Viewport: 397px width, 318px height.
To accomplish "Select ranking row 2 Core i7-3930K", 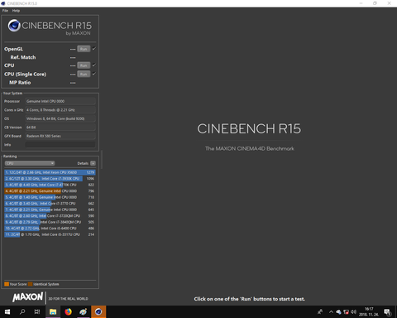I will (50, 179).
